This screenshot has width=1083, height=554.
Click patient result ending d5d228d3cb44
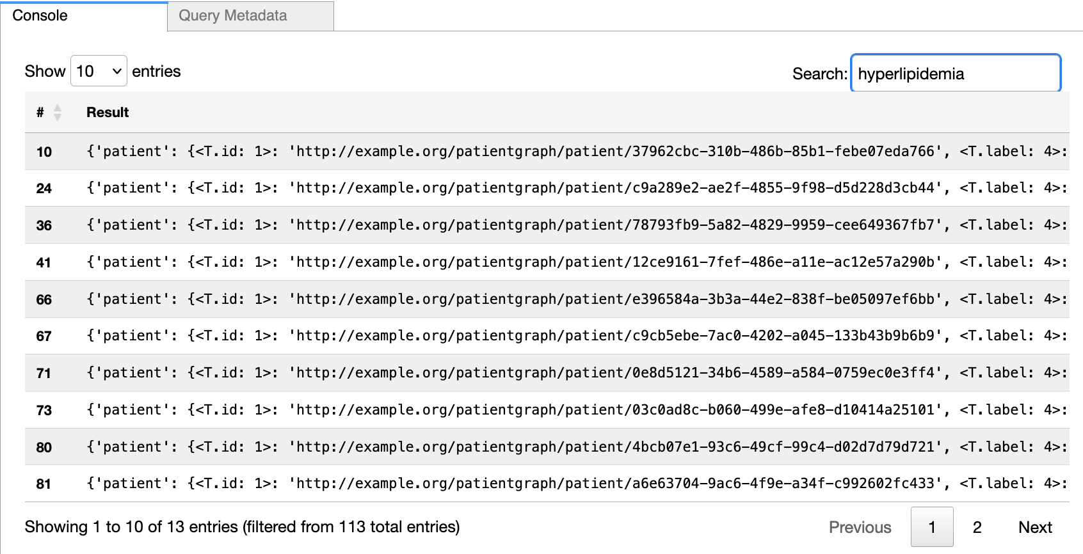point(577,188)
